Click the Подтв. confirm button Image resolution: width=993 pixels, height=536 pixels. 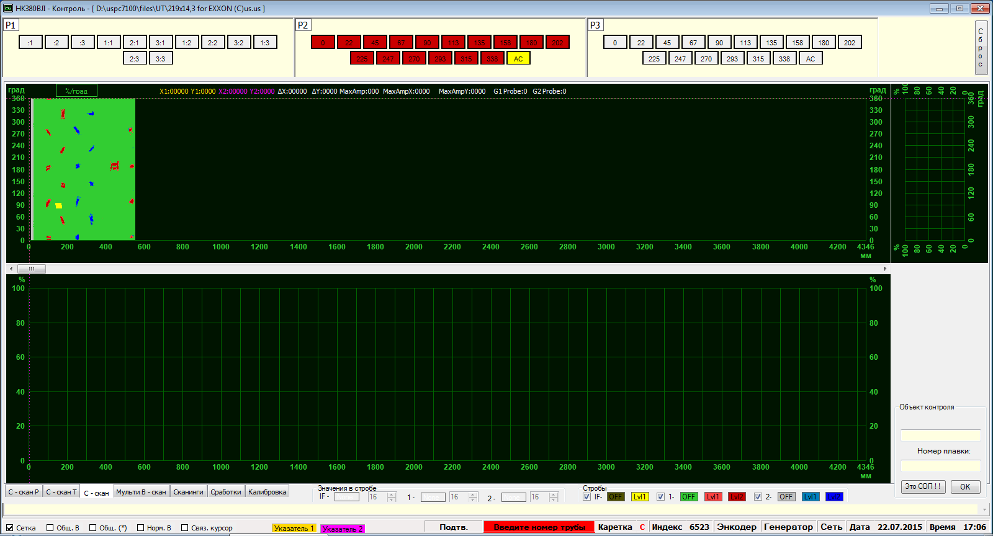(454, 527)
